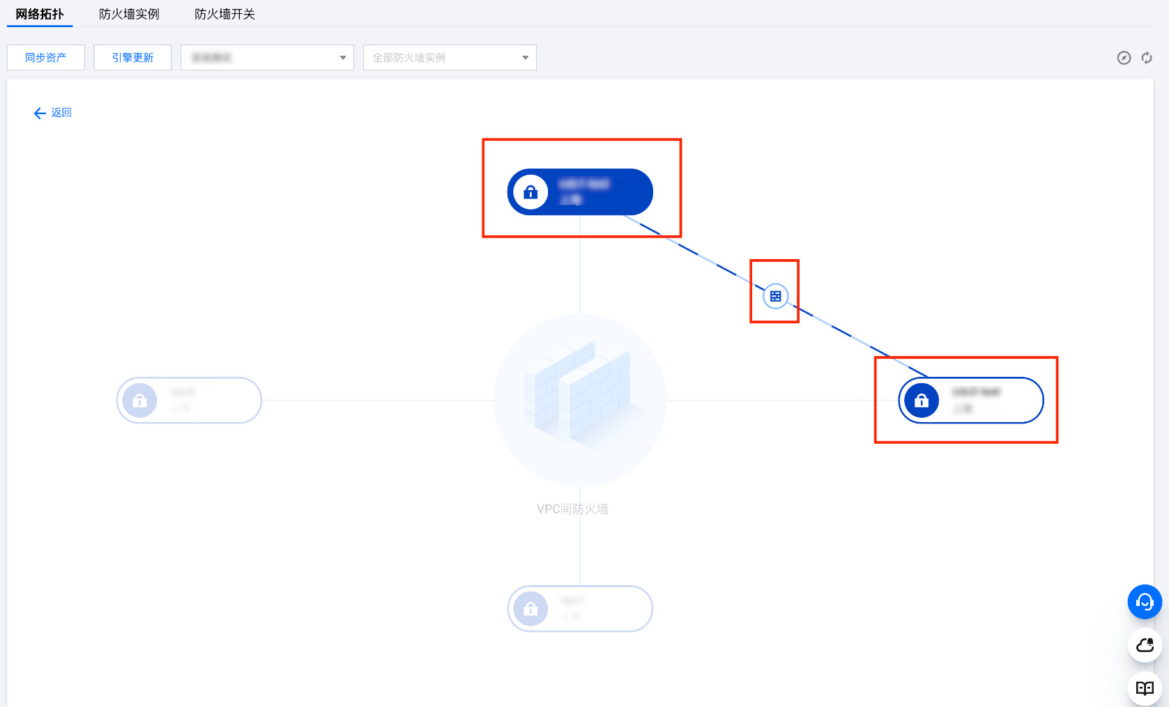1169x707 pixels.
Task: Click the arrow of the firewall instance dropdown
Action: tap(525, 58)
